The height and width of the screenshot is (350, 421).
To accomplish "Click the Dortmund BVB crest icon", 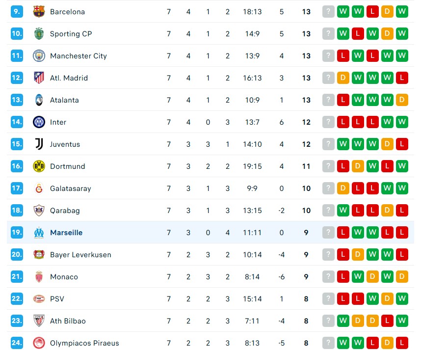I will (x=39, y=166).
